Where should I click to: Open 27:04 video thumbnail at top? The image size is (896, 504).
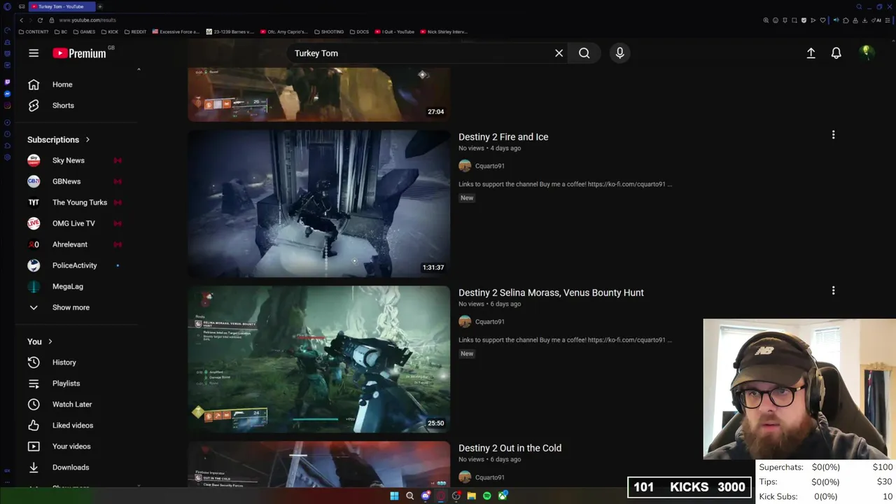[x=318, y=94]
